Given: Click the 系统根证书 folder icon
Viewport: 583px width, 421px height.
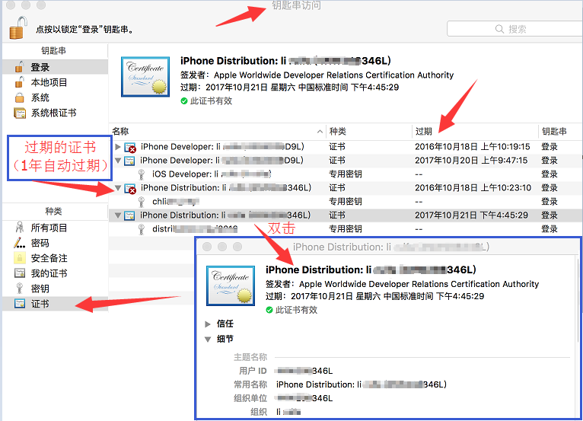Looking at the screenshot, I should pos(20,113).
